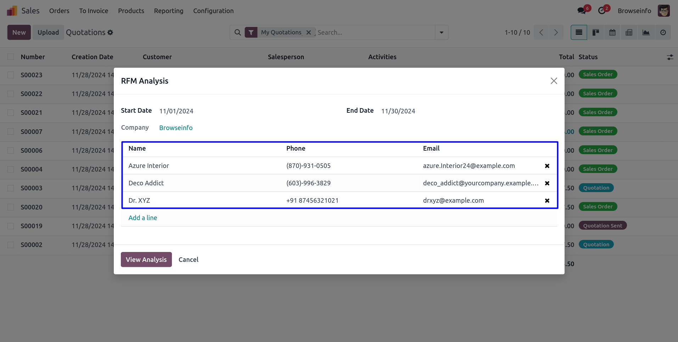Open the activity view
The height and width of the screenshot is (342, 678).
click(x=663, y=33)
